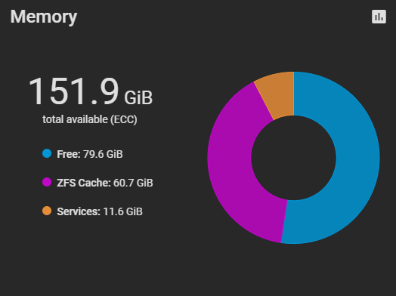The image size is (396, 296).
Task: Click the (ECC) indicator text
Action: pyautogui.click(x=124, y=119)
